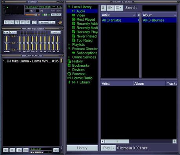This screenshot has width=180, height=155.
Task: Click the Previous track button in Winamp
Action: pyautogui.click(x=6, y=22)
